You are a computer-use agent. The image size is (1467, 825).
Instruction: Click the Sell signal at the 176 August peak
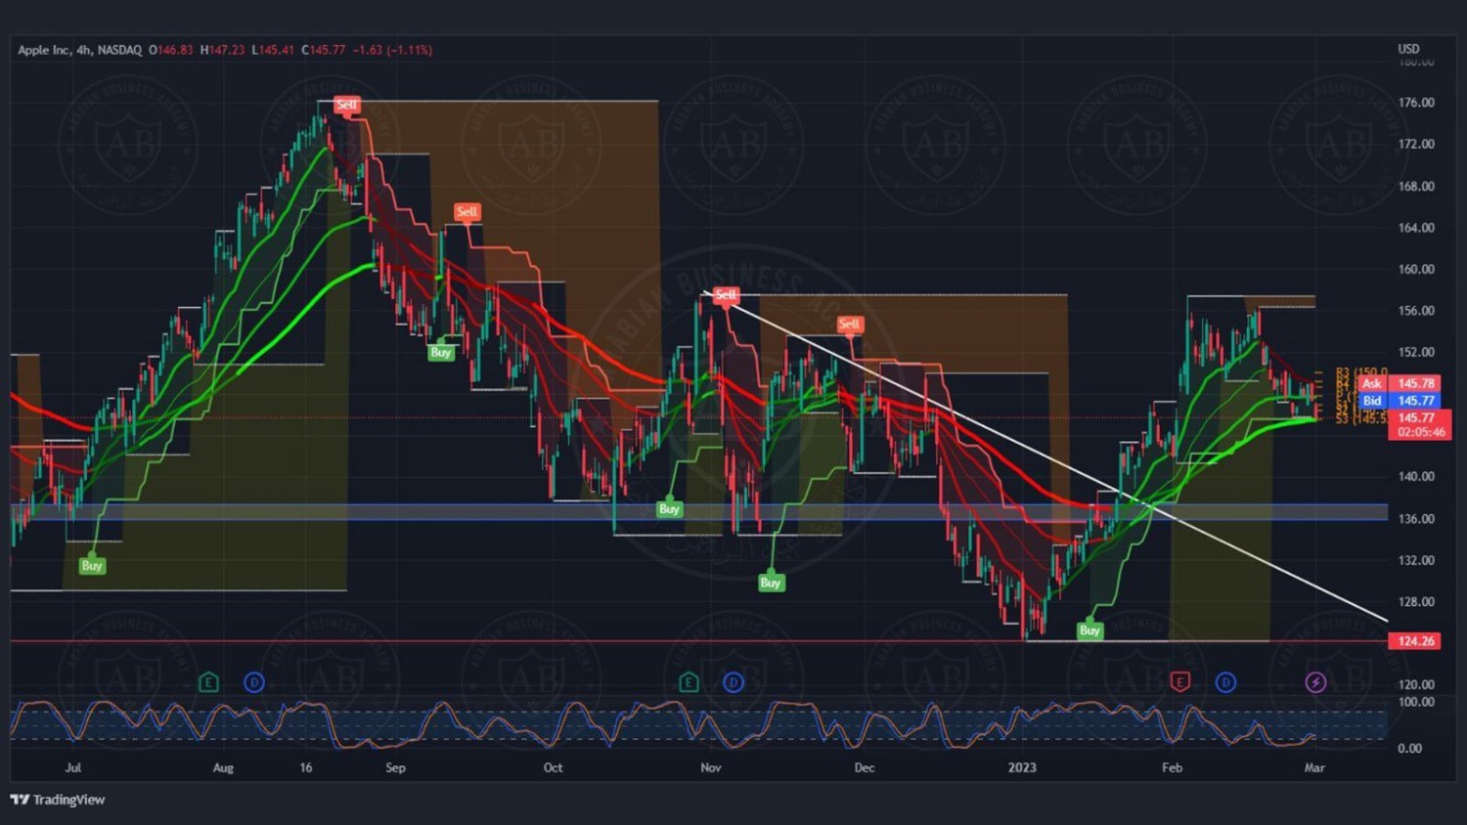(346, 105)
